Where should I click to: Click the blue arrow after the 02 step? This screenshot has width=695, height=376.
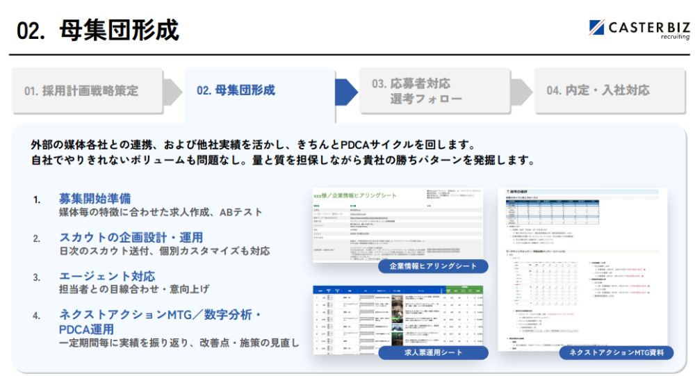(346, 92)
